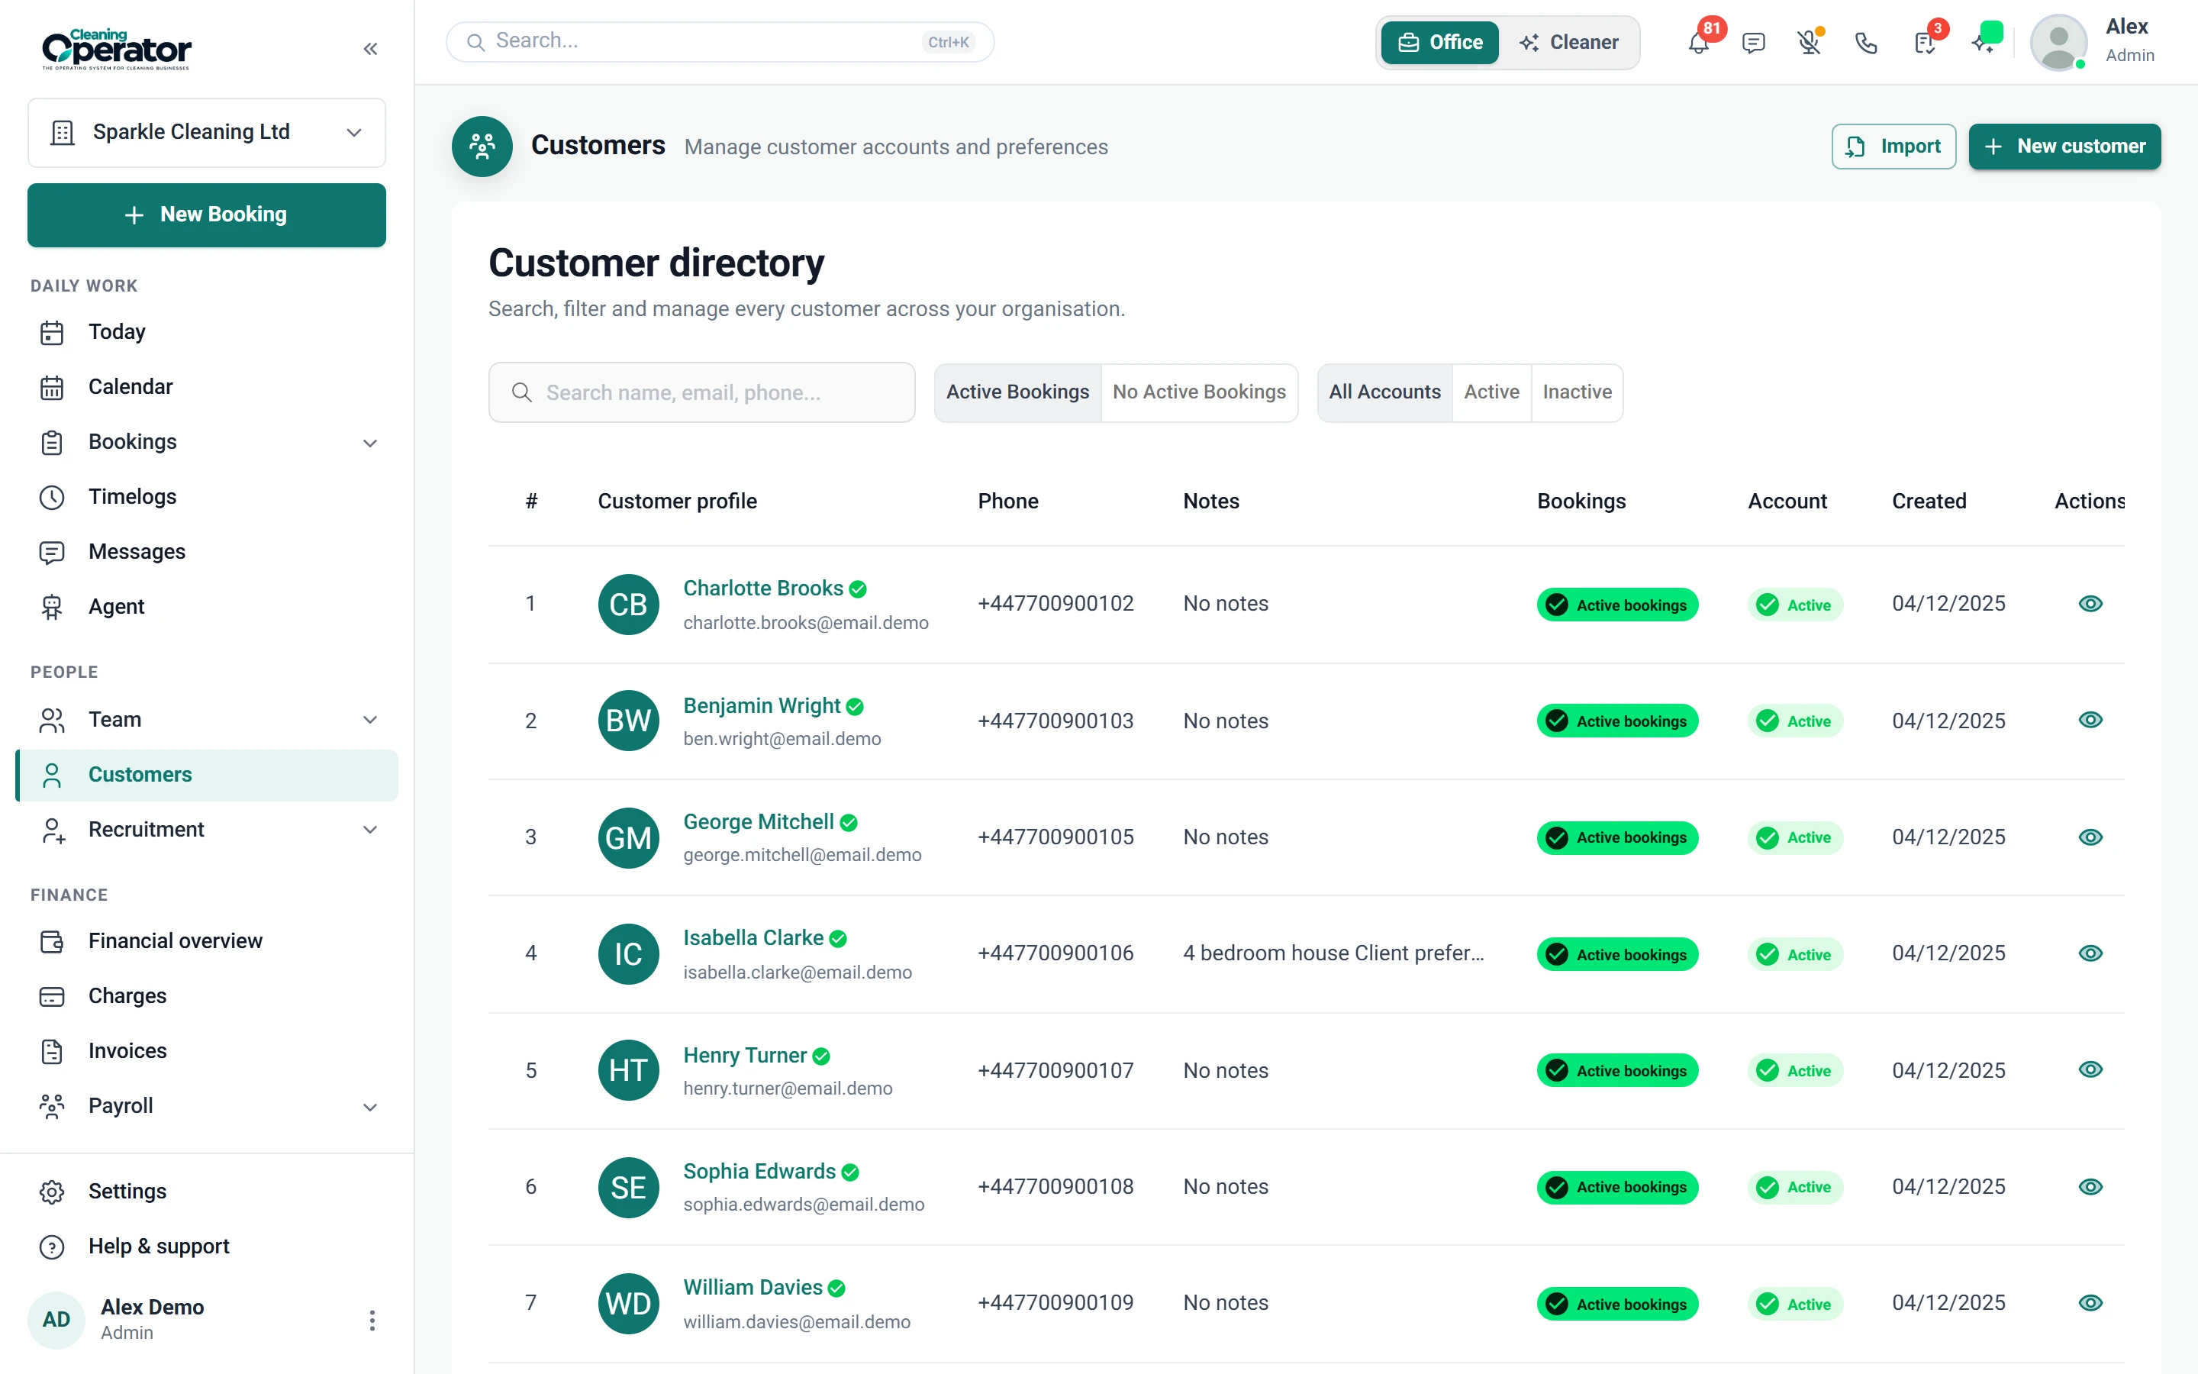This screenshot has width=2198, height=1374.
Task: Click the New Booking button
Action: (x=207, y=215)
